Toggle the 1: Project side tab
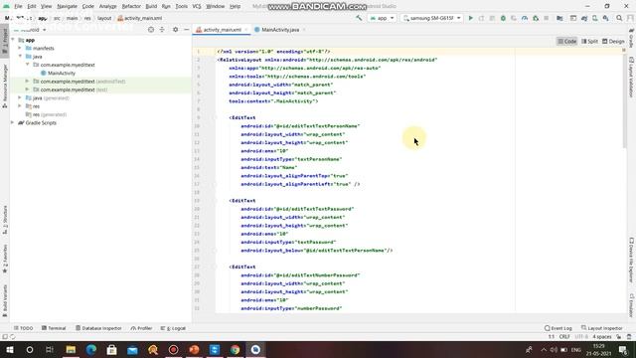 [x=5, y=41]
